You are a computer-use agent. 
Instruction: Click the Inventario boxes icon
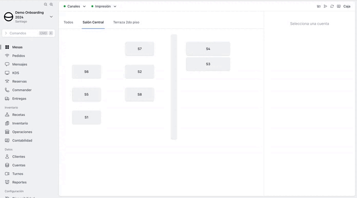(7, 123)
